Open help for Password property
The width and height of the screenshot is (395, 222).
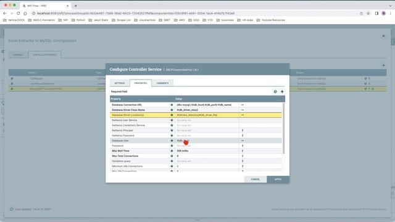pyautogui.click(x=172, y=146)
